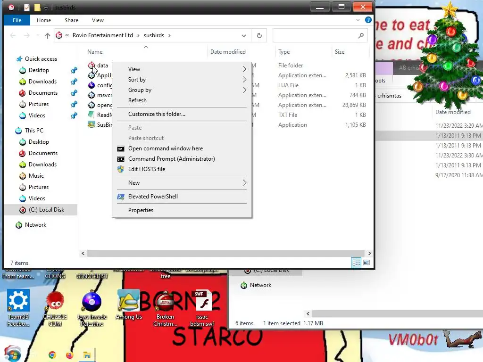
Task: Open Desktop under Quick access
Action: [39, 70]
